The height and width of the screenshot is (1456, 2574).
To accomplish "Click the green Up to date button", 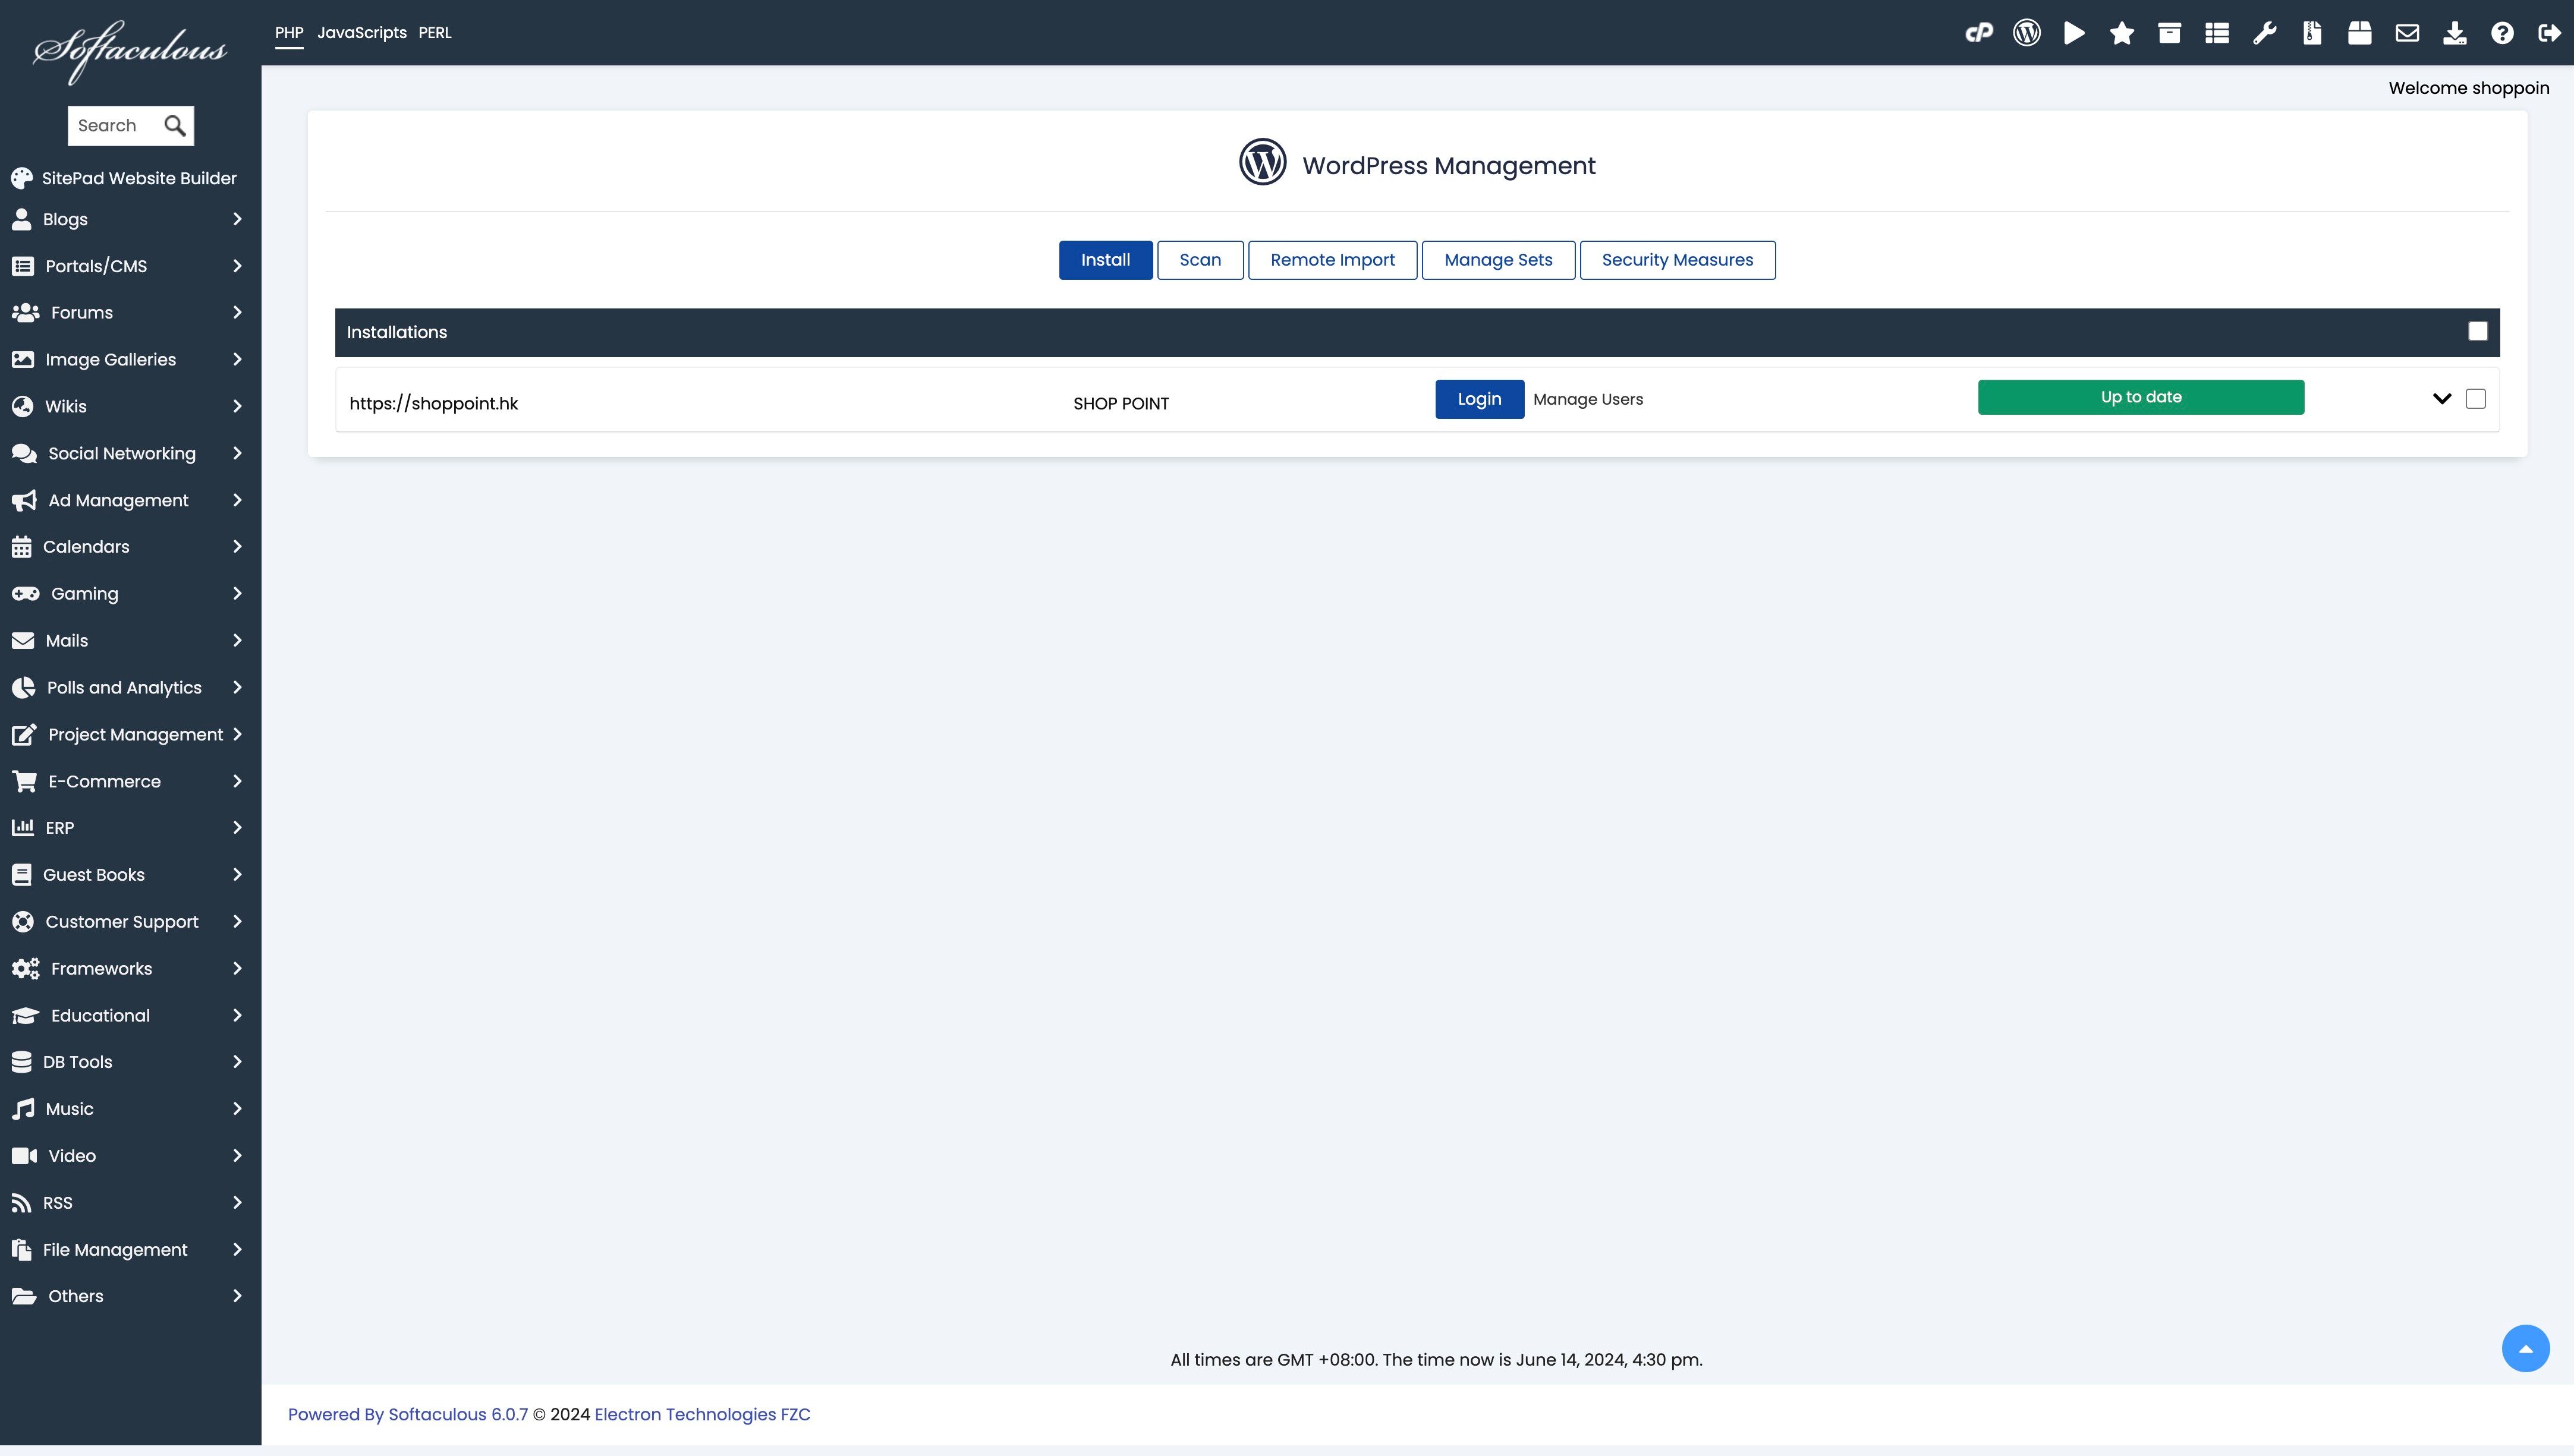I will coord(2140,397).
